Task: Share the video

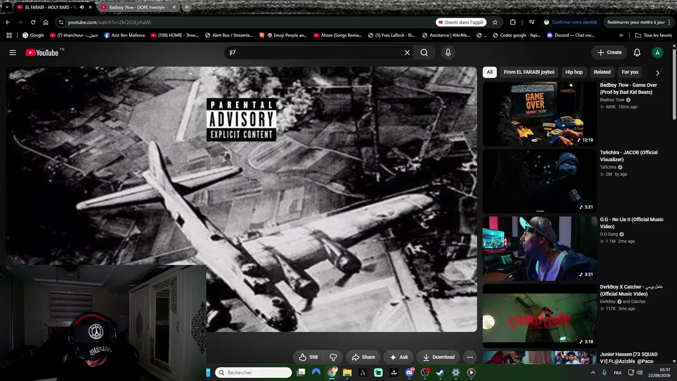Action: coord(363,357)
